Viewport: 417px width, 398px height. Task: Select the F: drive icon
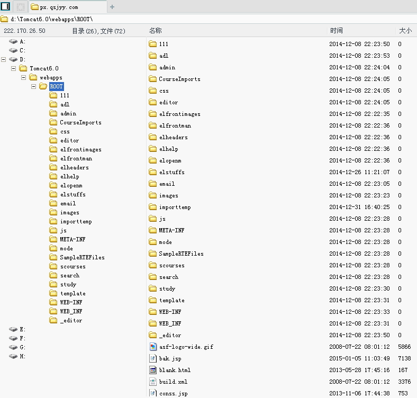13,338
